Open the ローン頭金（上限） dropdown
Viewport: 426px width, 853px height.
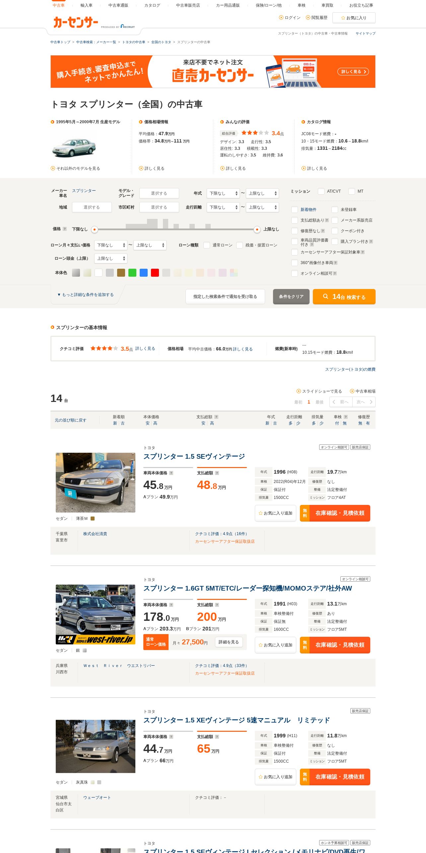coord(111,258)
